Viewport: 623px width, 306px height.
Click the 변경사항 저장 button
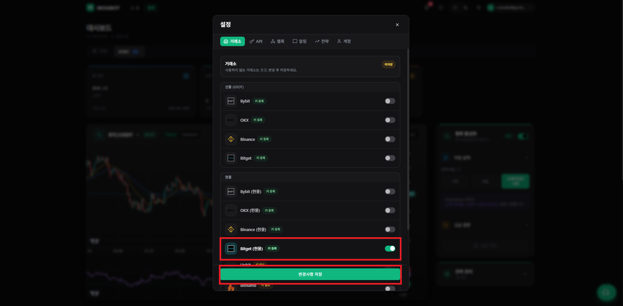pyautogui.click(x=310, y=274)
